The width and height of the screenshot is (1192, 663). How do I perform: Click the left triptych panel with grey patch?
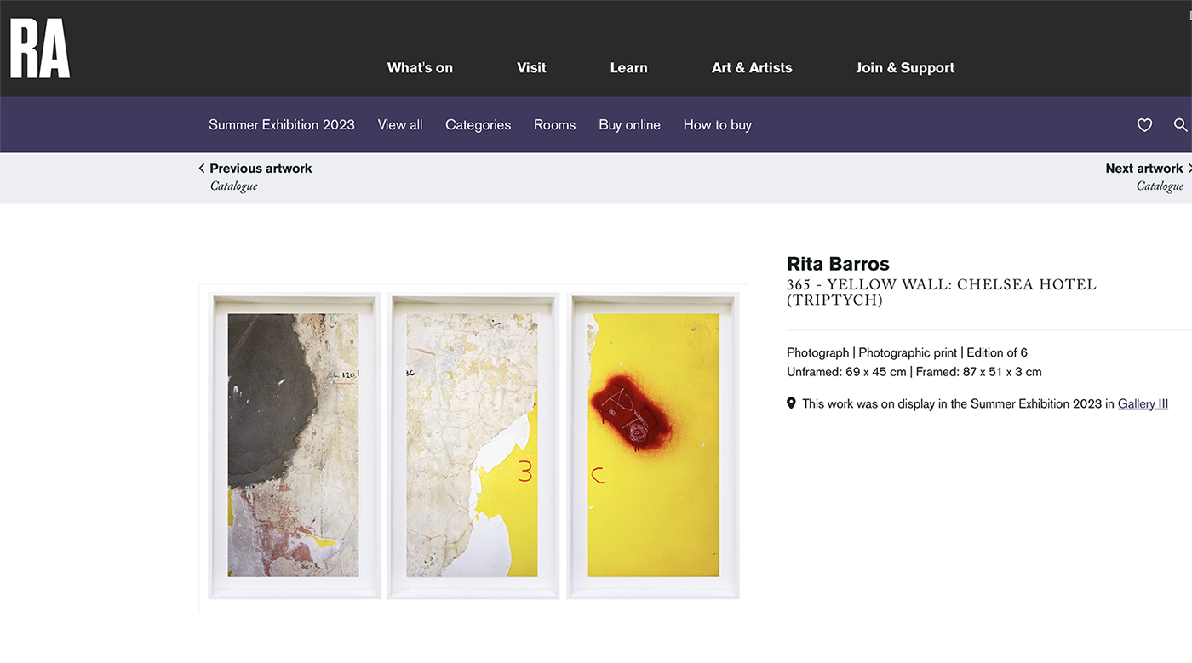295,446
